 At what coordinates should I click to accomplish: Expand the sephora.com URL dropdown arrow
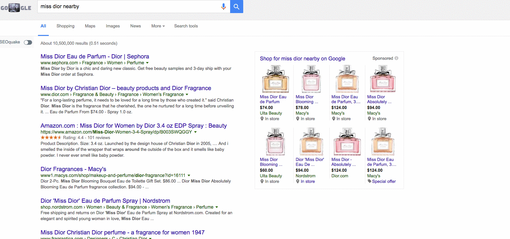coord(147,63)
